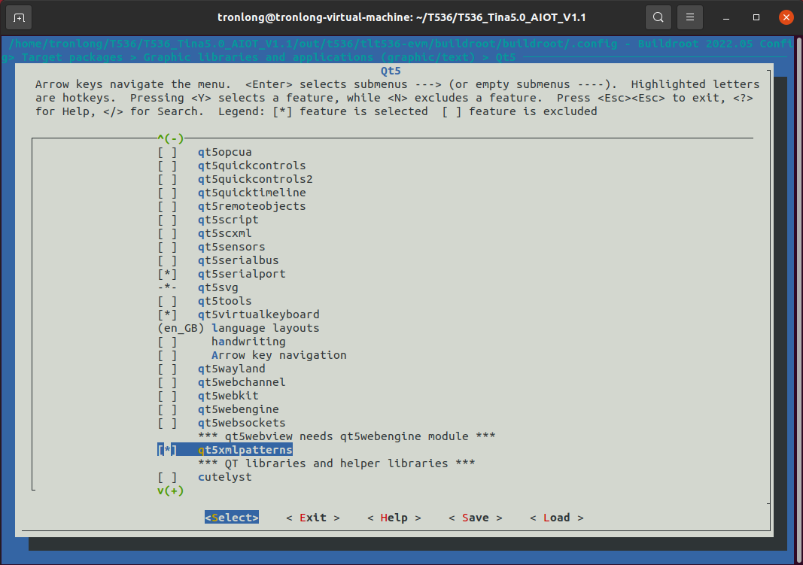Toggle the handwriting checkbox
The width and height of the screenshot is (803, 565).
tap(168, 342)
